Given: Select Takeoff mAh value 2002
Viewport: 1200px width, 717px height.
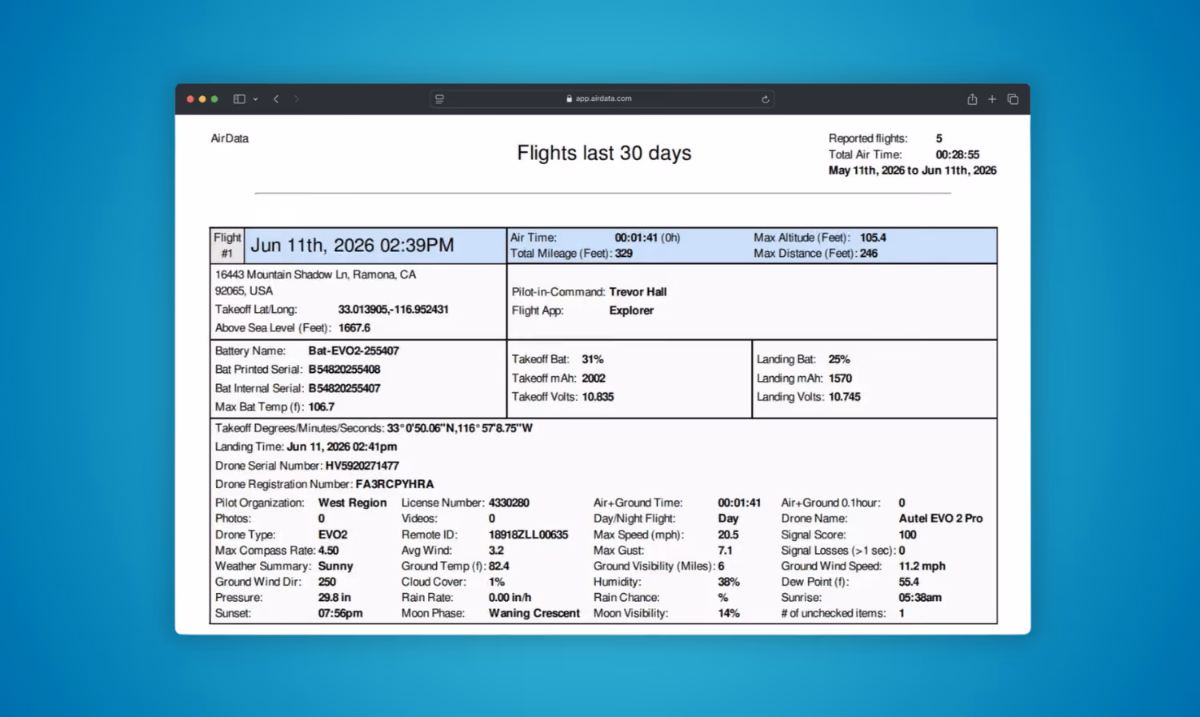Looking at the screenshot, I should (594, 379).
